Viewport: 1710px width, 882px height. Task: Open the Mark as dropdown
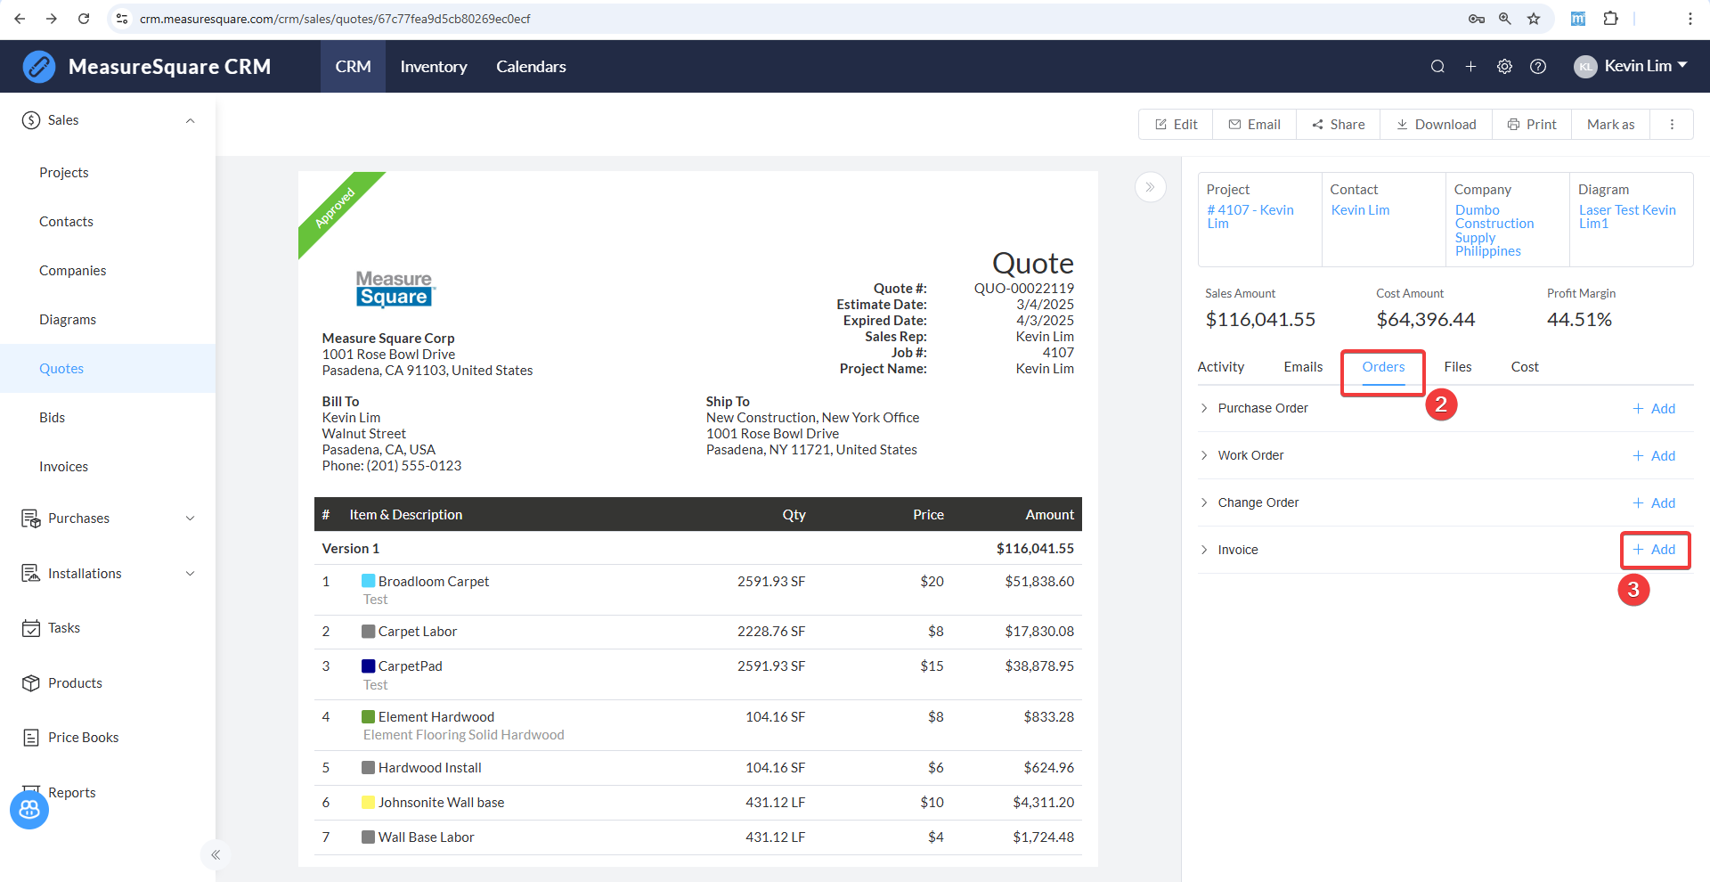pos(1610,125)
